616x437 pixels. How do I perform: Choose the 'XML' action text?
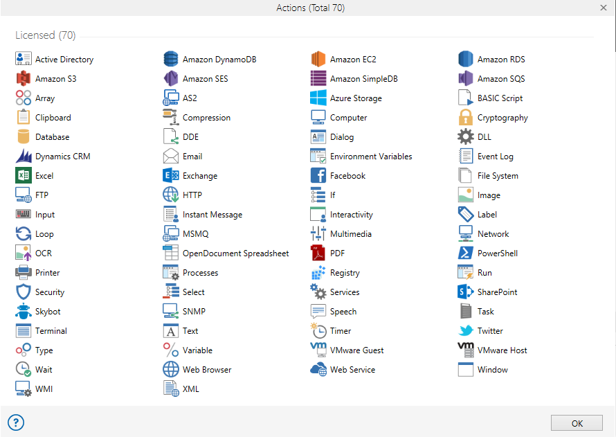click(x=190, y=389)
